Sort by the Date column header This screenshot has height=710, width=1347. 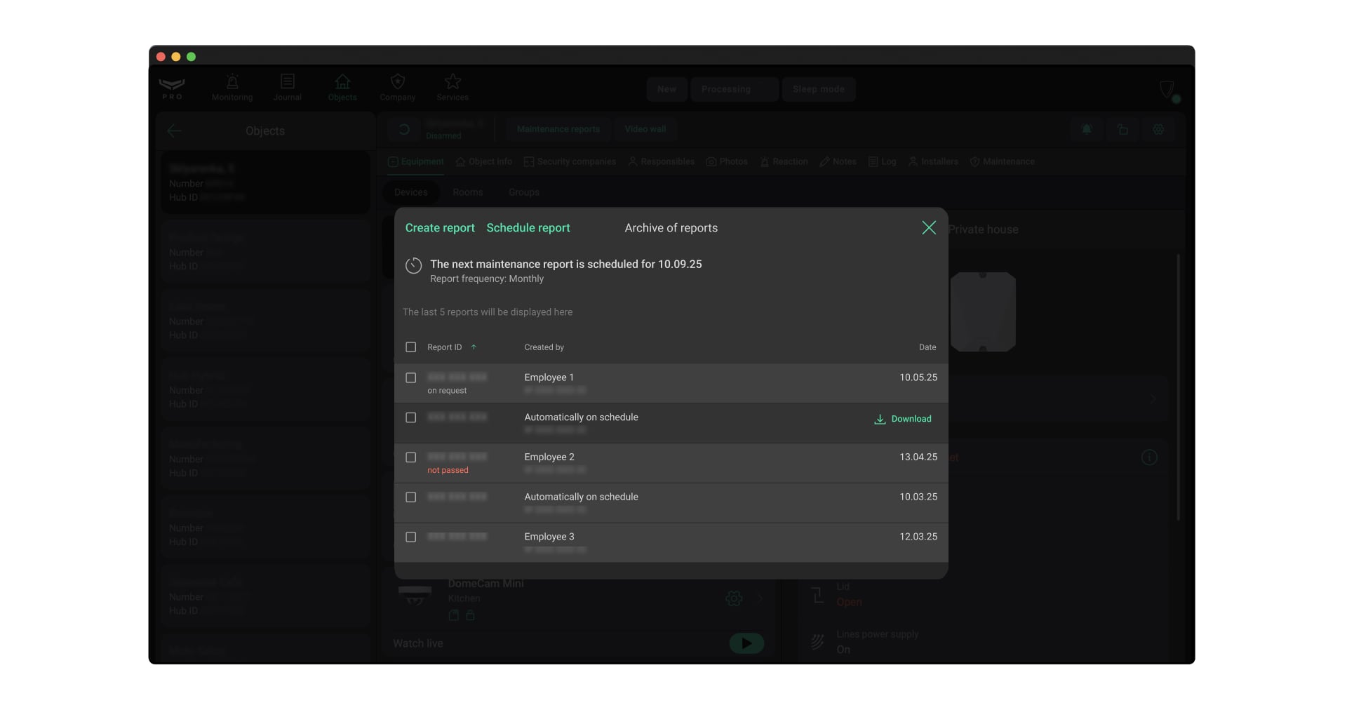927,347
